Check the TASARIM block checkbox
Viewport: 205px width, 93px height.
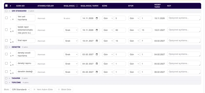6,78
